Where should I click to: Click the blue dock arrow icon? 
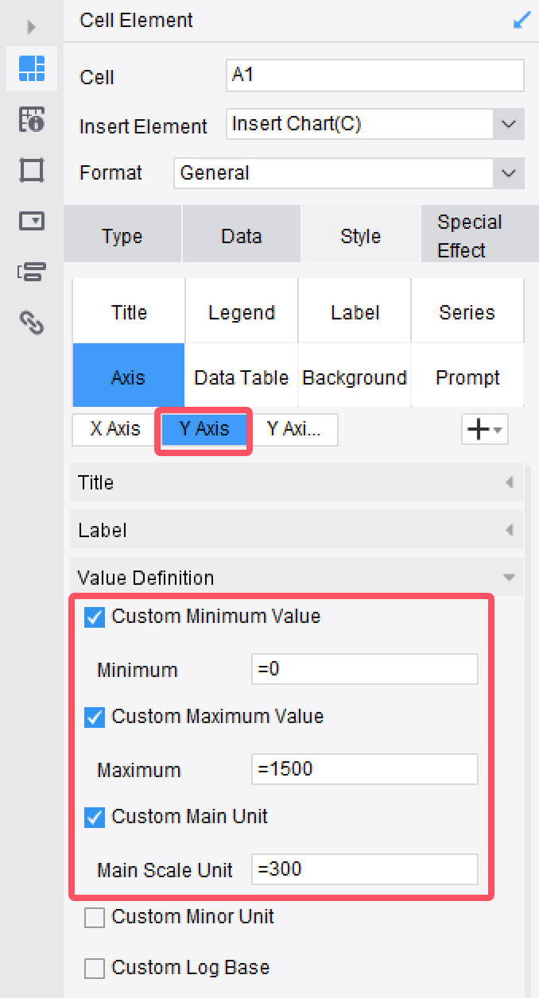[x=522, y=21]
